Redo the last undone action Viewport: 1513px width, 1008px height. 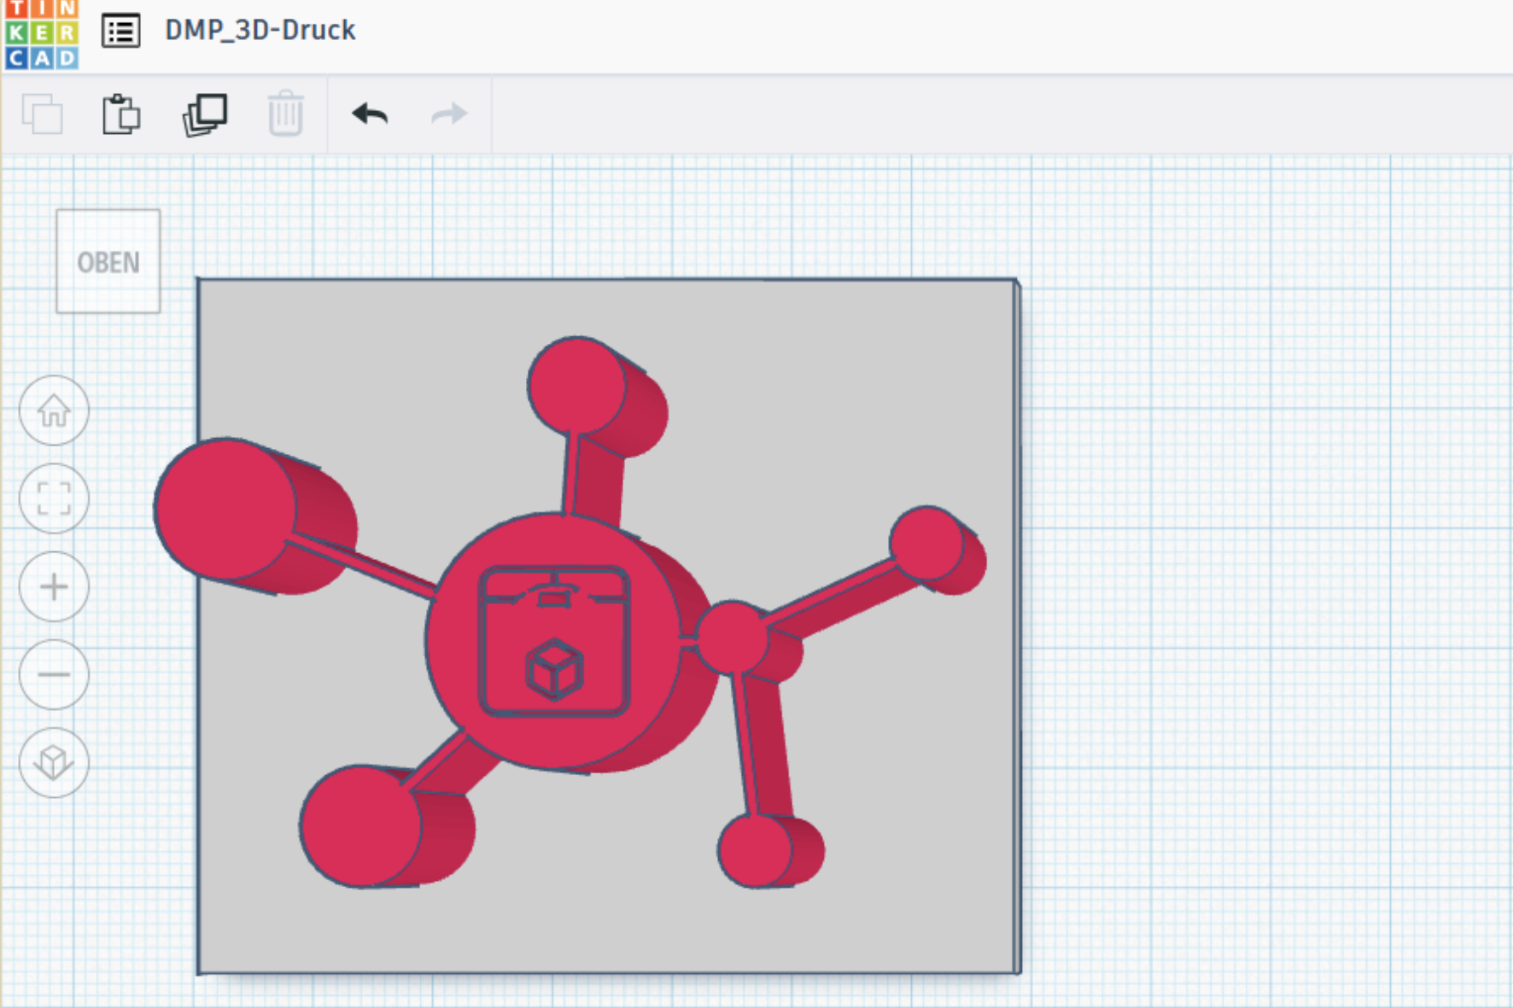[449, 114]
